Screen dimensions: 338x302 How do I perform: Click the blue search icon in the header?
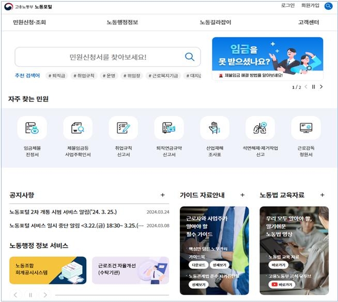(x=328, y=6)
